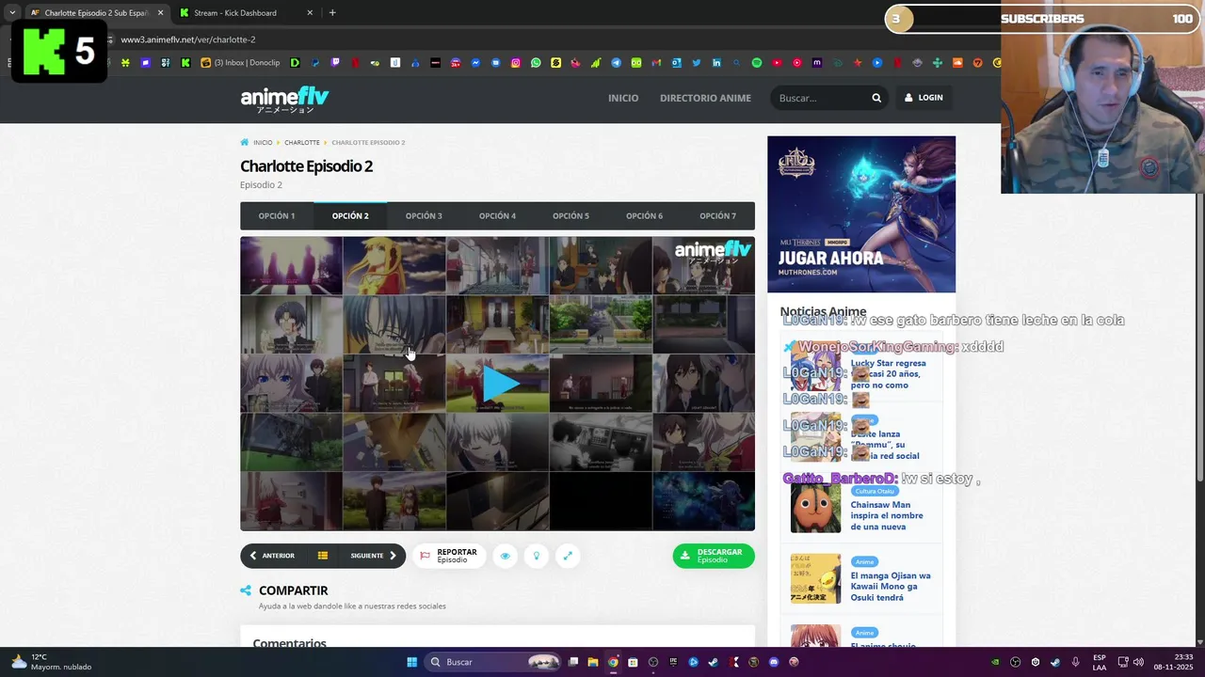Open DIRECTORIO ANIME in navigation
The height and width of the screenshot is (677, 1205).
coord(705,98)
